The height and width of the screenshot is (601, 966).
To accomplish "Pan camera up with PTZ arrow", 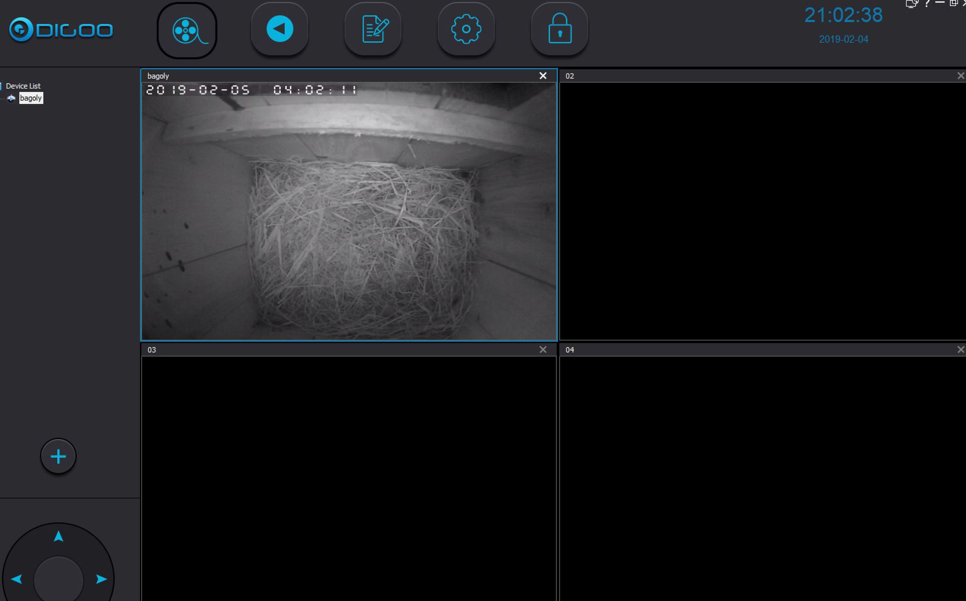I will click(58, 537).
